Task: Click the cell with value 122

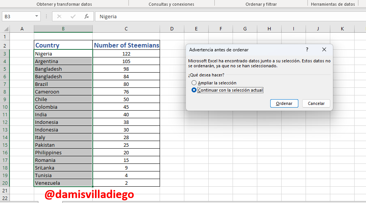Action: click(x=126, y=54)
